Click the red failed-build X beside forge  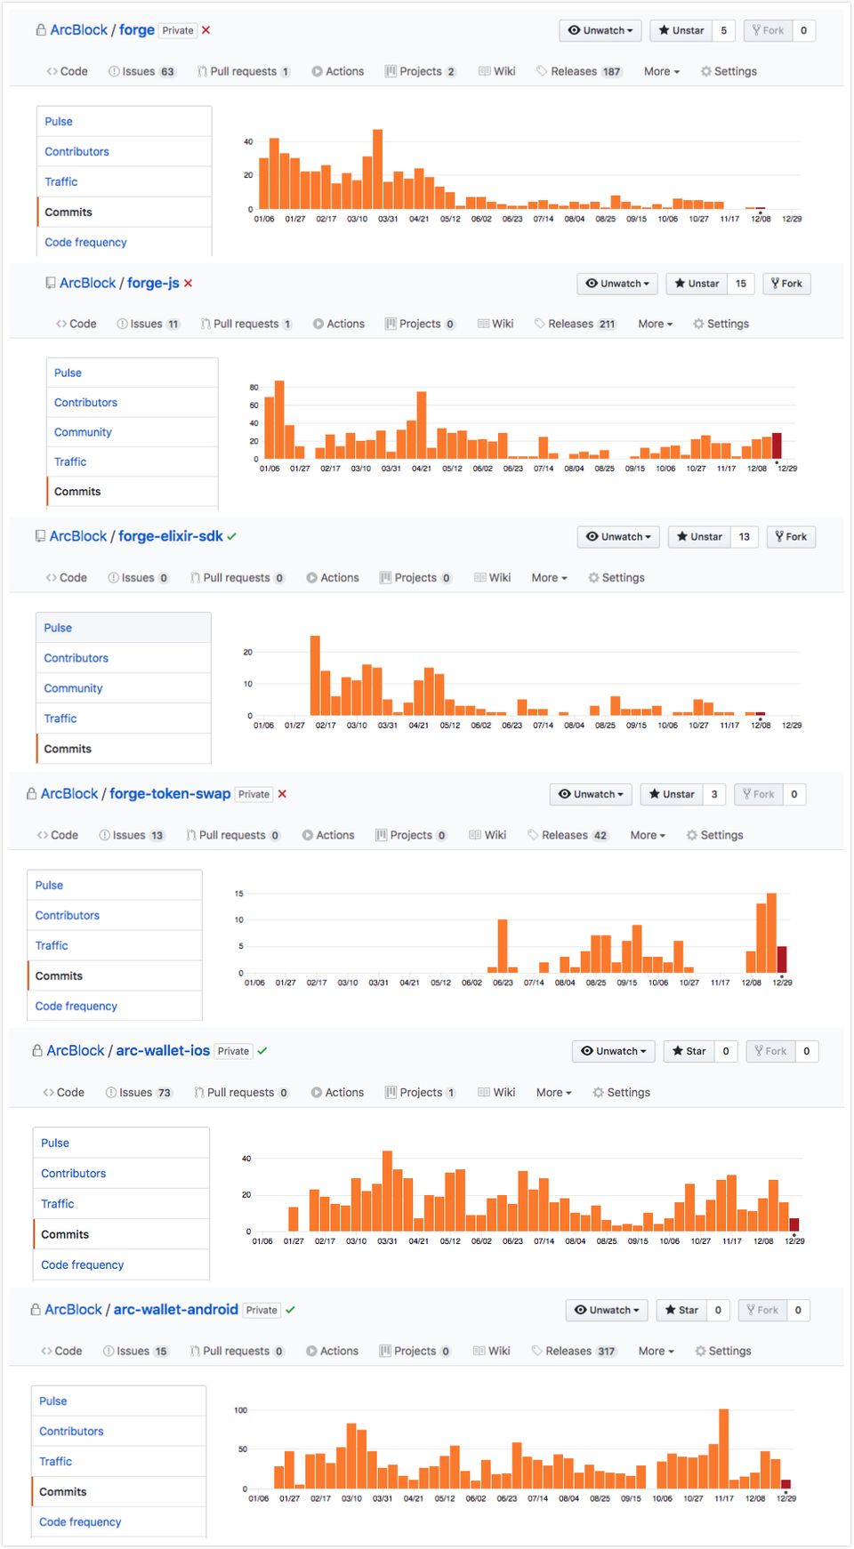(x=206, y=30)
